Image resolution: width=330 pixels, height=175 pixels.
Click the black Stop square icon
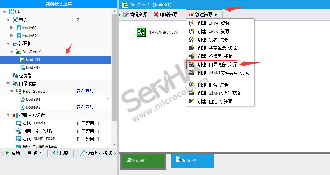pyautogui.click(x=30, y=153)
